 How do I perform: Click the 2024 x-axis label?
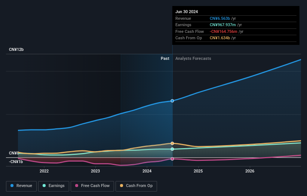[147, 171]
